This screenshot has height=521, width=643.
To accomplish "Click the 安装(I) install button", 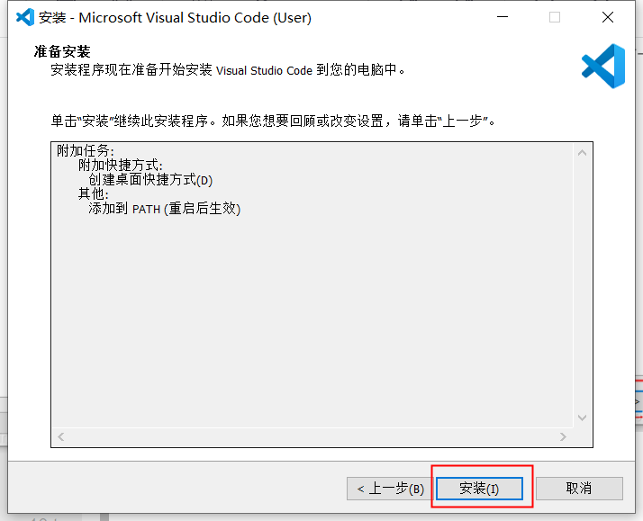I will point(479,489).
